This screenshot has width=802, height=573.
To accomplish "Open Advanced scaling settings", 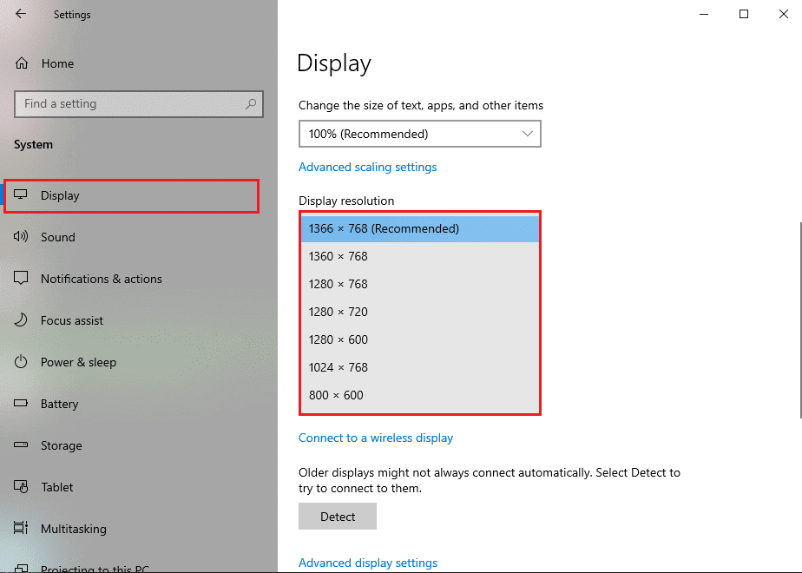I will coord(368,167).
